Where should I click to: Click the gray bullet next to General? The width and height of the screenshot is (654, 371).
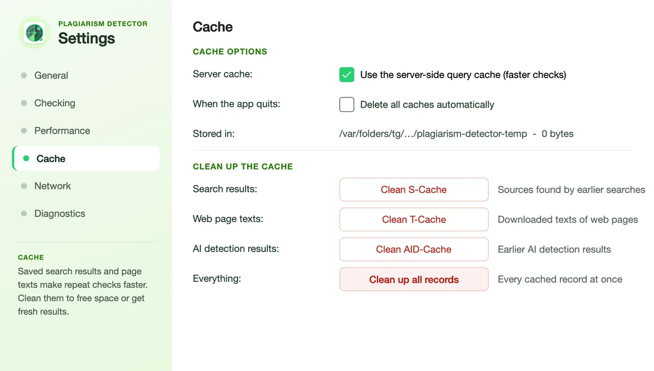(x=24, y=75)
